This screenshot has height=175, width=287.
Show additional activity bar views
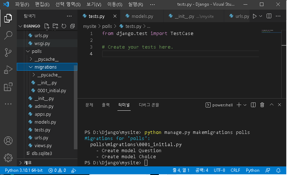click(x=8, y=104)
